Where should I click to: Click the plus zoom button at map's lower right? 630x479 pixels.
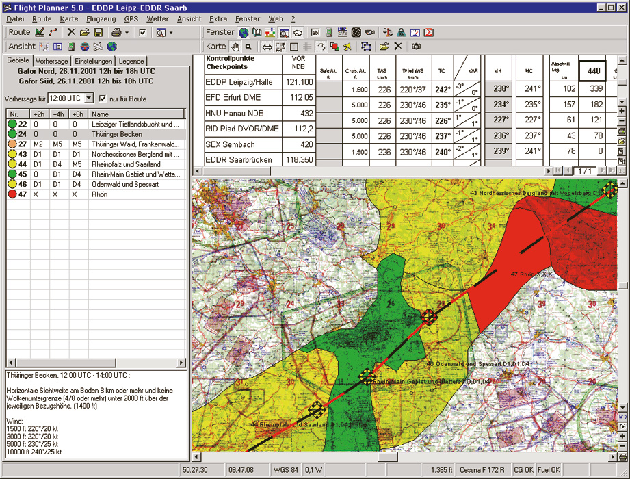pyautogui.click(x=622, y=436)
